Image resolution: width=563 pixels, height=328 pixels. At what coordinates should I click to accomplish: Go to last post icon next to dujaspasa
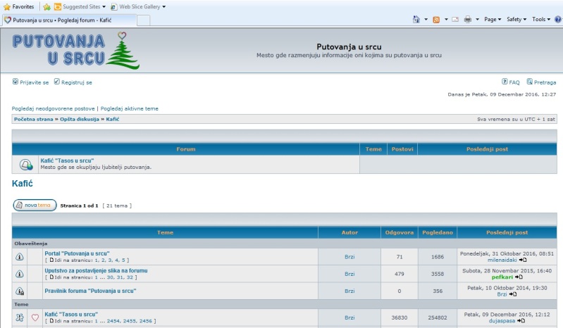(521, 321)
